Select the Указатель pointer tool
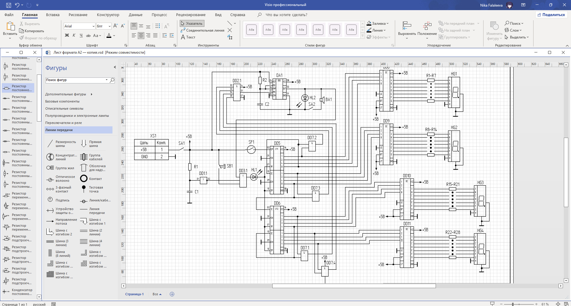This screenshot has width=571, height=306. [192, 24]
